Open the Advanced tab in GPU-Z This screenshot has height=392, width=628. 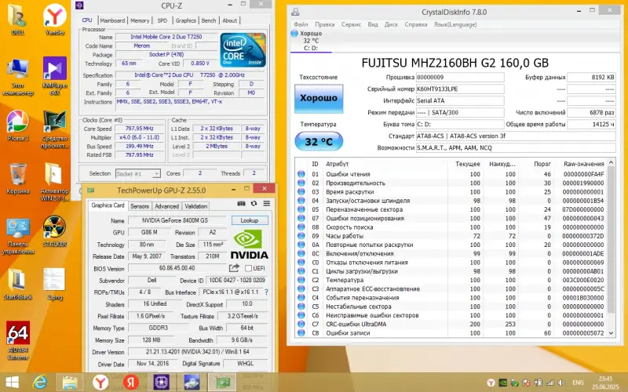click(x=166, y=206)
